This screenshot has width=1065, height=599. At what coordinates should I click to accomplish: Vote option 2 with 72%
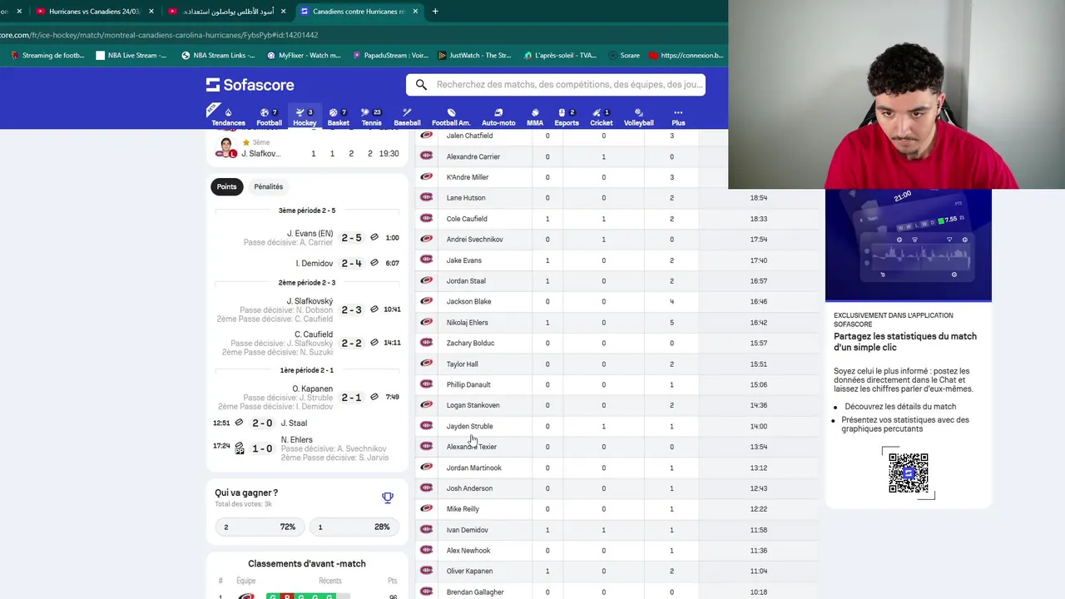[x=260, y=527]
